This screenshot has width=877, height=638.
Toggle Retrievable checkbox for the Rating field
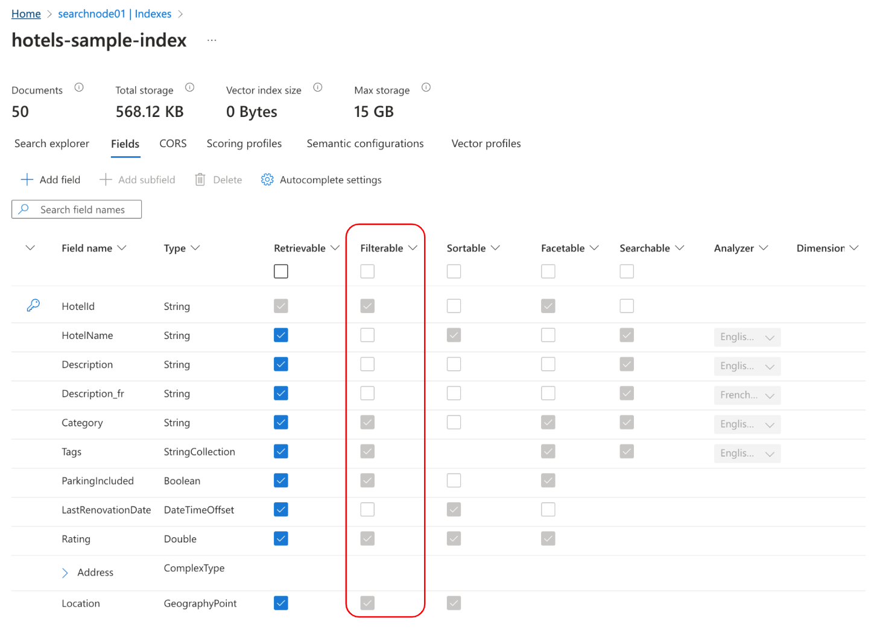pyautogui.click(x=280, y=539)
